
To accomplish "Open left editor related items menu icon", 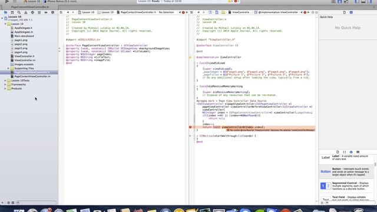I will (61, 12).
